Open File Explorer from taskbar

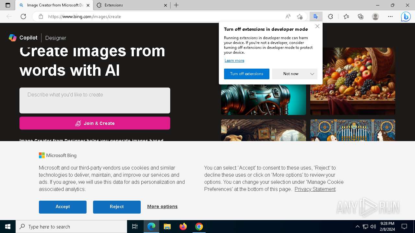pyautogui.click(x=167, y=227)
